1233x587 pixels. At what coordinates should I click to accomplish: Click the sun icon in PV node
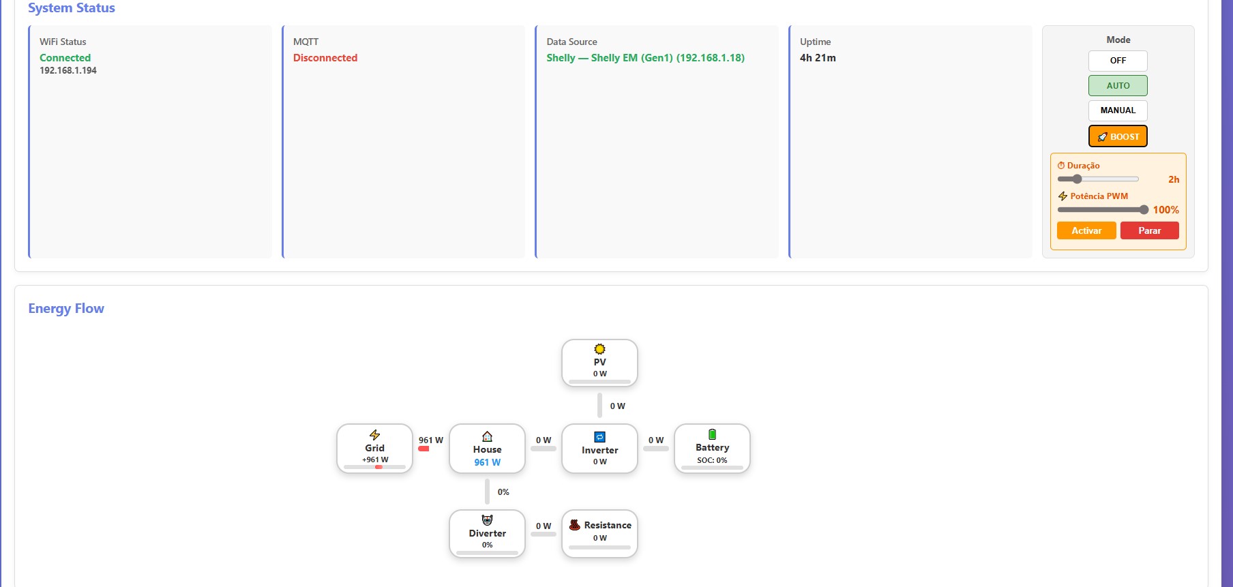pyautogui.click(x=599, y=349)
